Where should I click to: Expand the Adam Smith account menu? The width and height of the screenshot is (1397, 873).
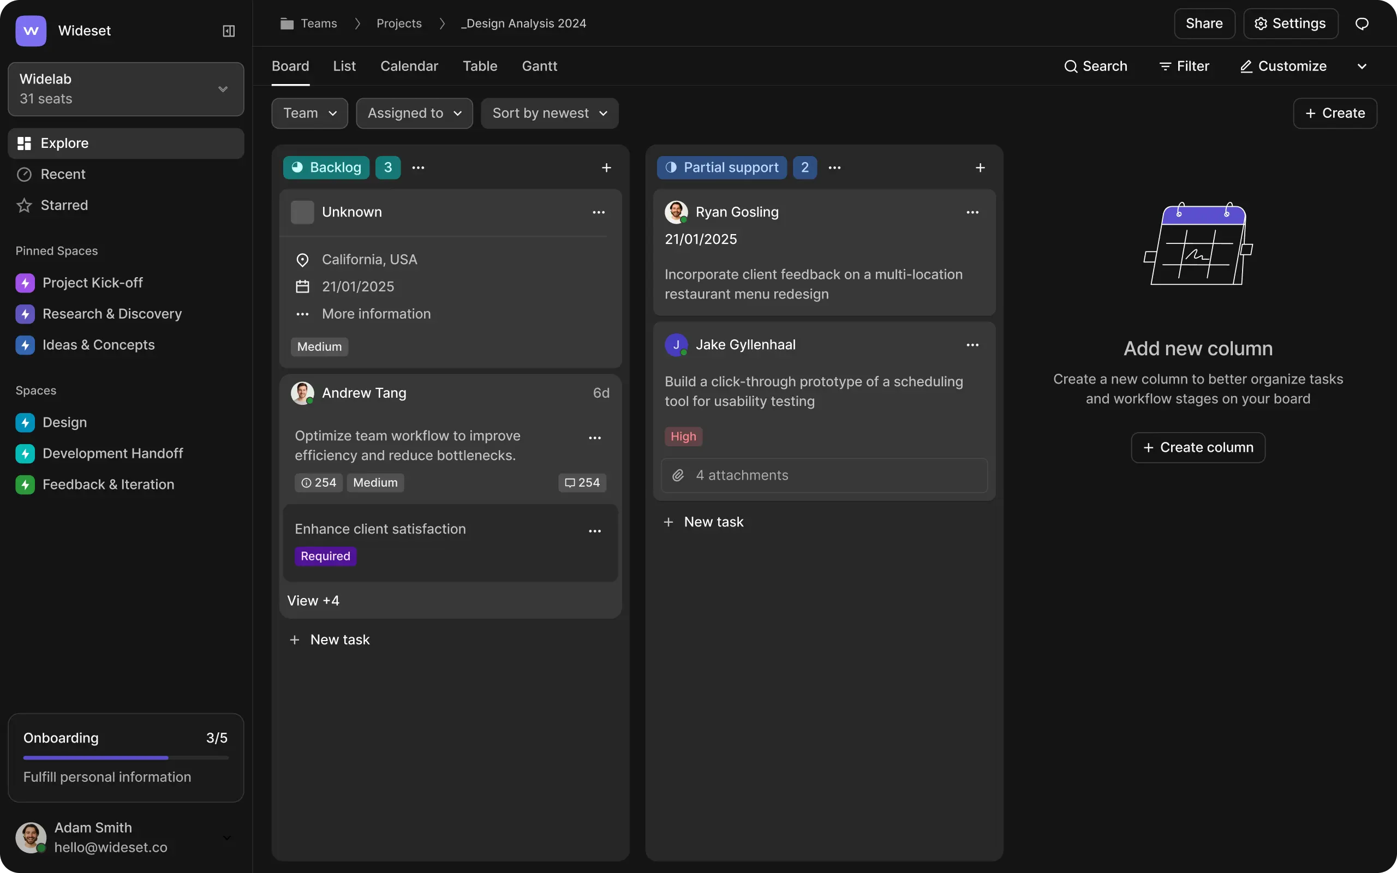(x=227, y=837)
